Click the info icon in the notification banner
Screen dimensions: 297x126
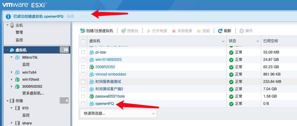[x=8, y=17]
